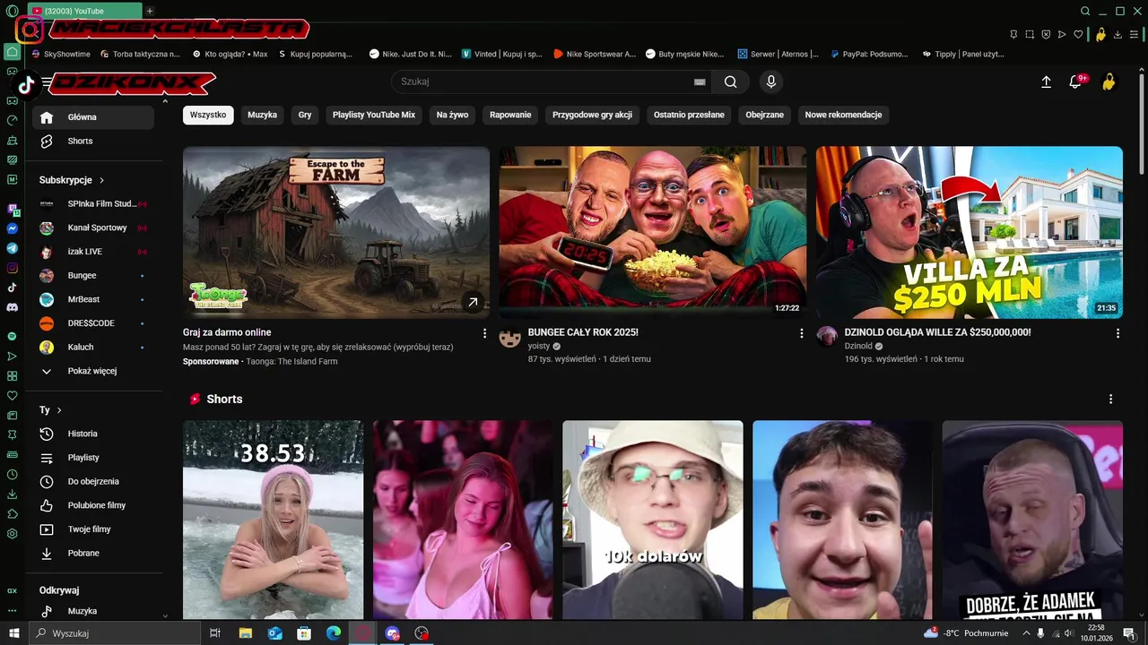This screenshot has width=1148, height=645.
Task: Expand the Ty section chevron
Action: click(59, 410)
